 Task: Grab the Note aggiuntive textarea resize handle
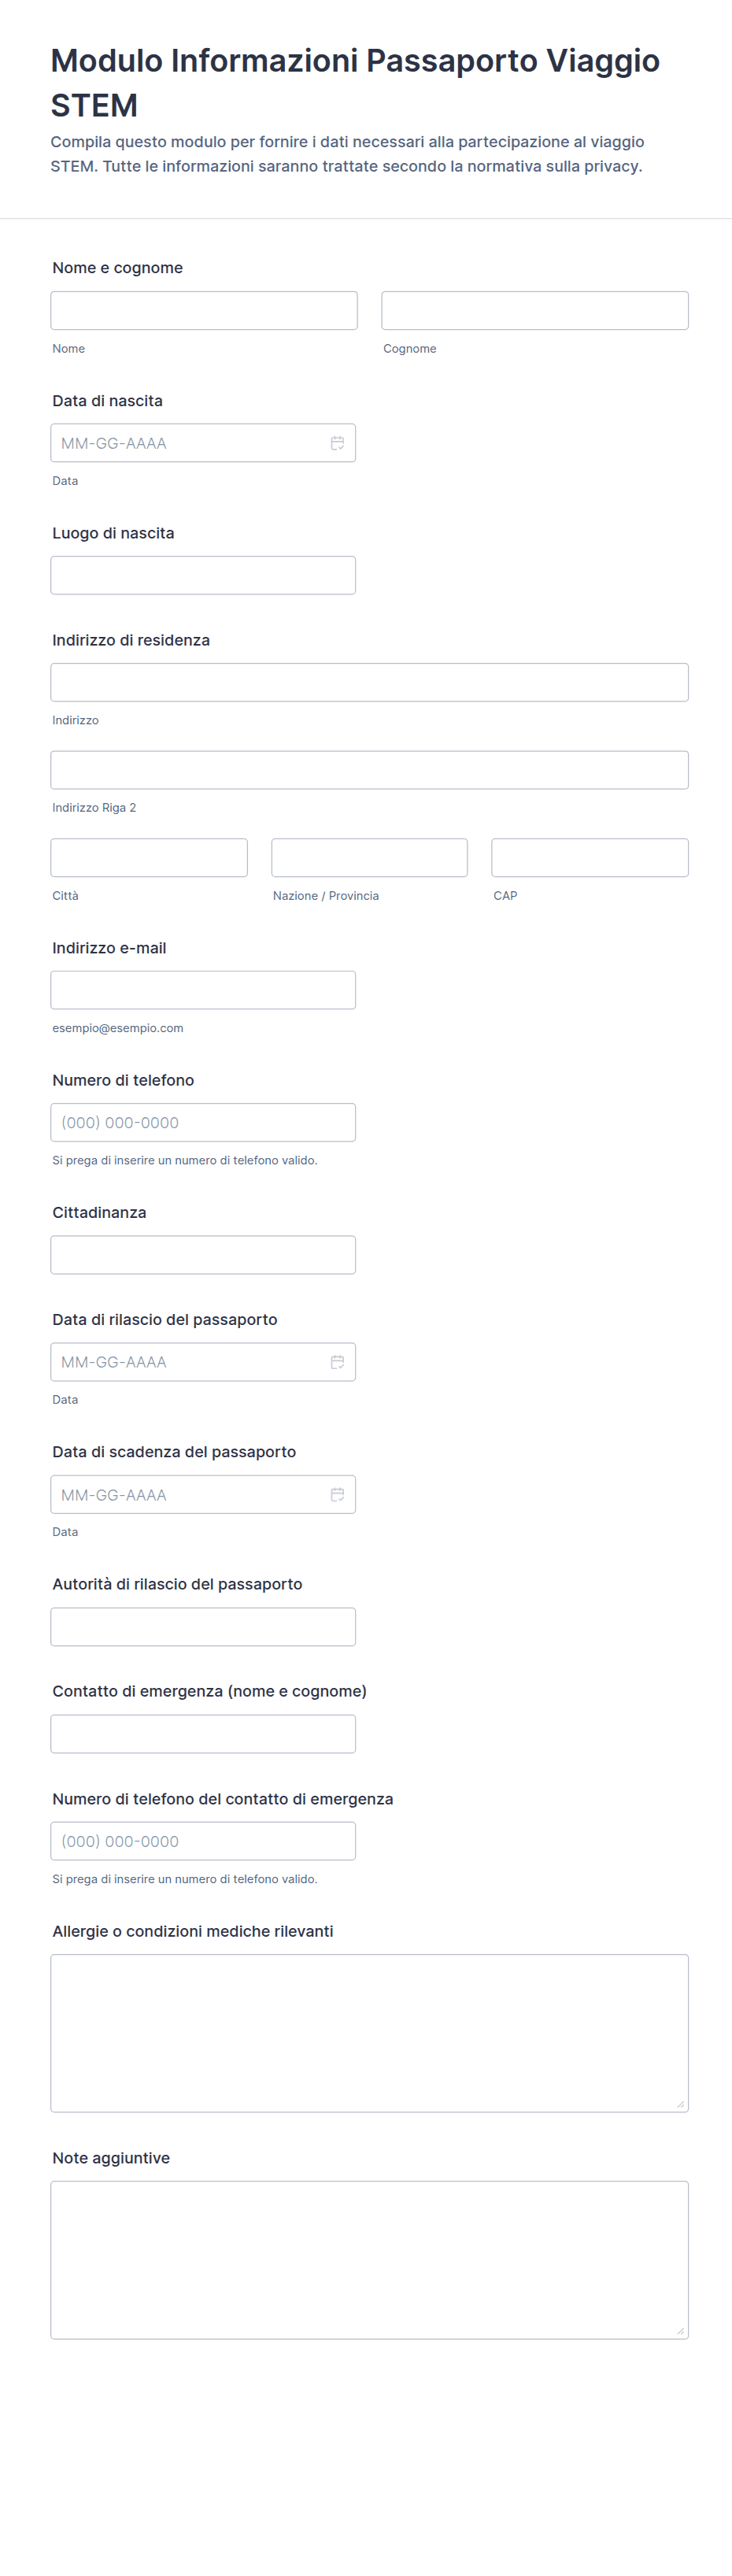[x=680, y=2331]
